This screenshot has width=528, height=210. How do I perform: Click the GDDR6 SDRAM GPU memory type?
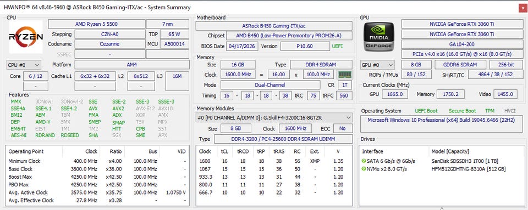tap(460, 65)
